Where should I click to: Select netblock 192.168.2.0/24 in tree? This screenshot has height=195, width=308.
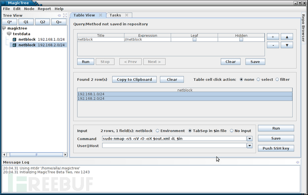tap(42, 45)
